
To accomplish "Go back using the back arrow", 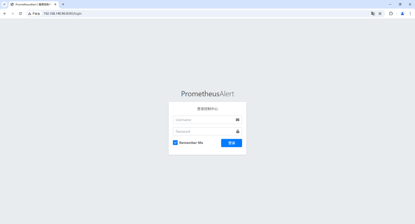I will click(x=5, y=14).
